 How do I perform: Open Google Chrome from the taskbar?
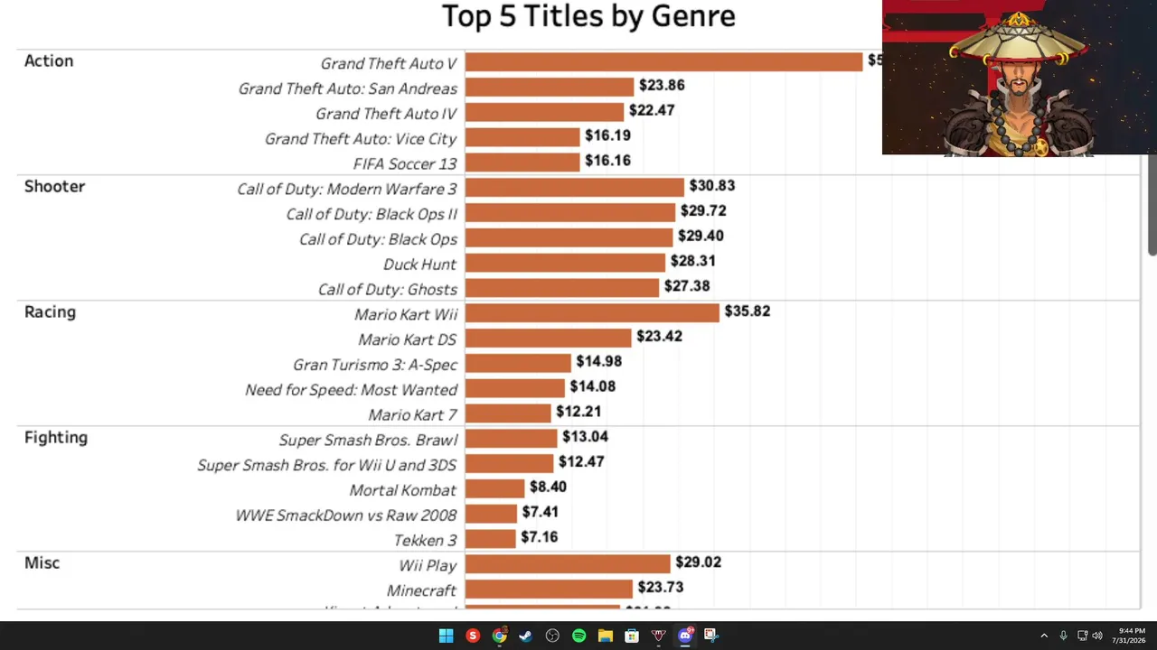click(499, 636)
